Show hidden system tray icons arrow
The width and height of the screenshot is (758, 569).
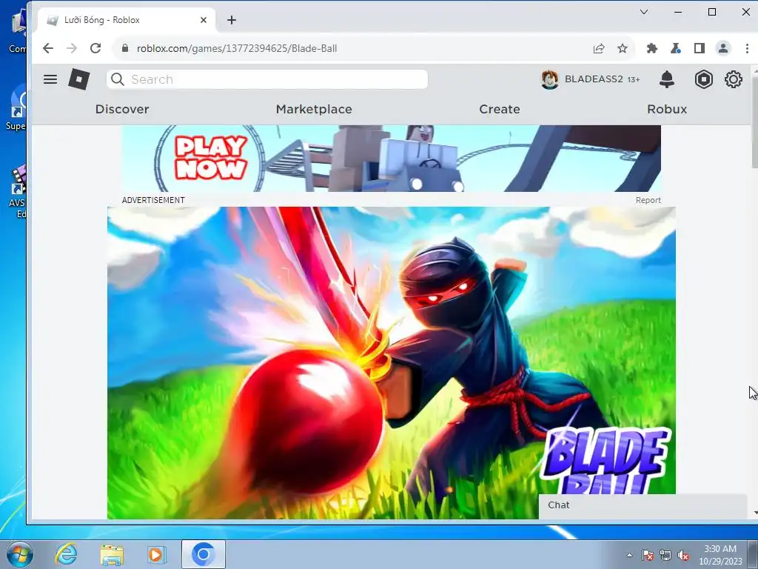pyautogui.click(x=629, y=555)
